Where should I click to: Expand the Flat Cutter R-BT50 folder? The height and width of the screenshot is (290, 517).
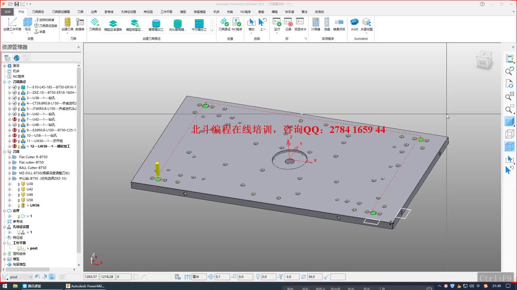pos(9,157)
